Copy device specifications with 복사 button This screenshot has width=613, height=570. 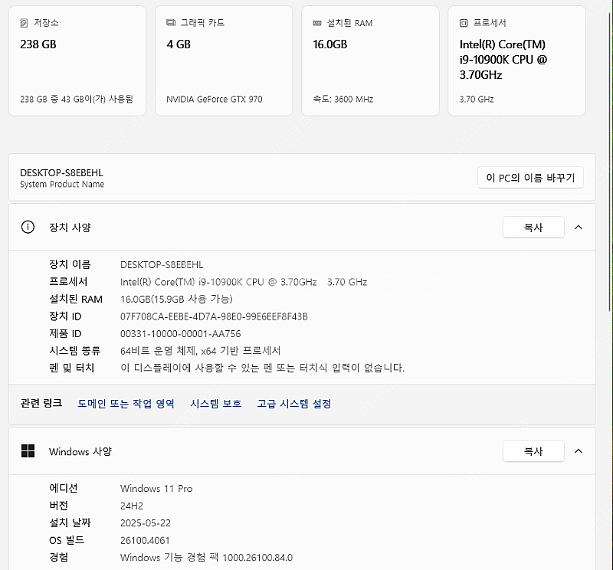coord(533,227)
